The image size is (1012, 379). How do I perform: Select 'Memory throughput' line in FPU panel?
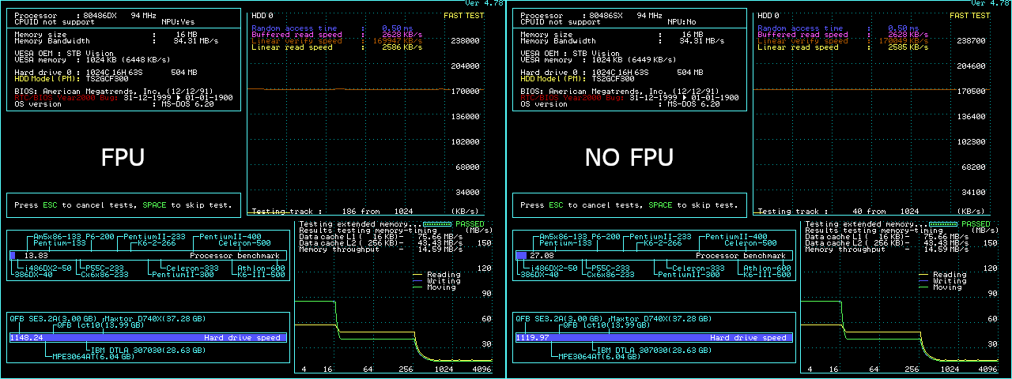coord(379,250)
